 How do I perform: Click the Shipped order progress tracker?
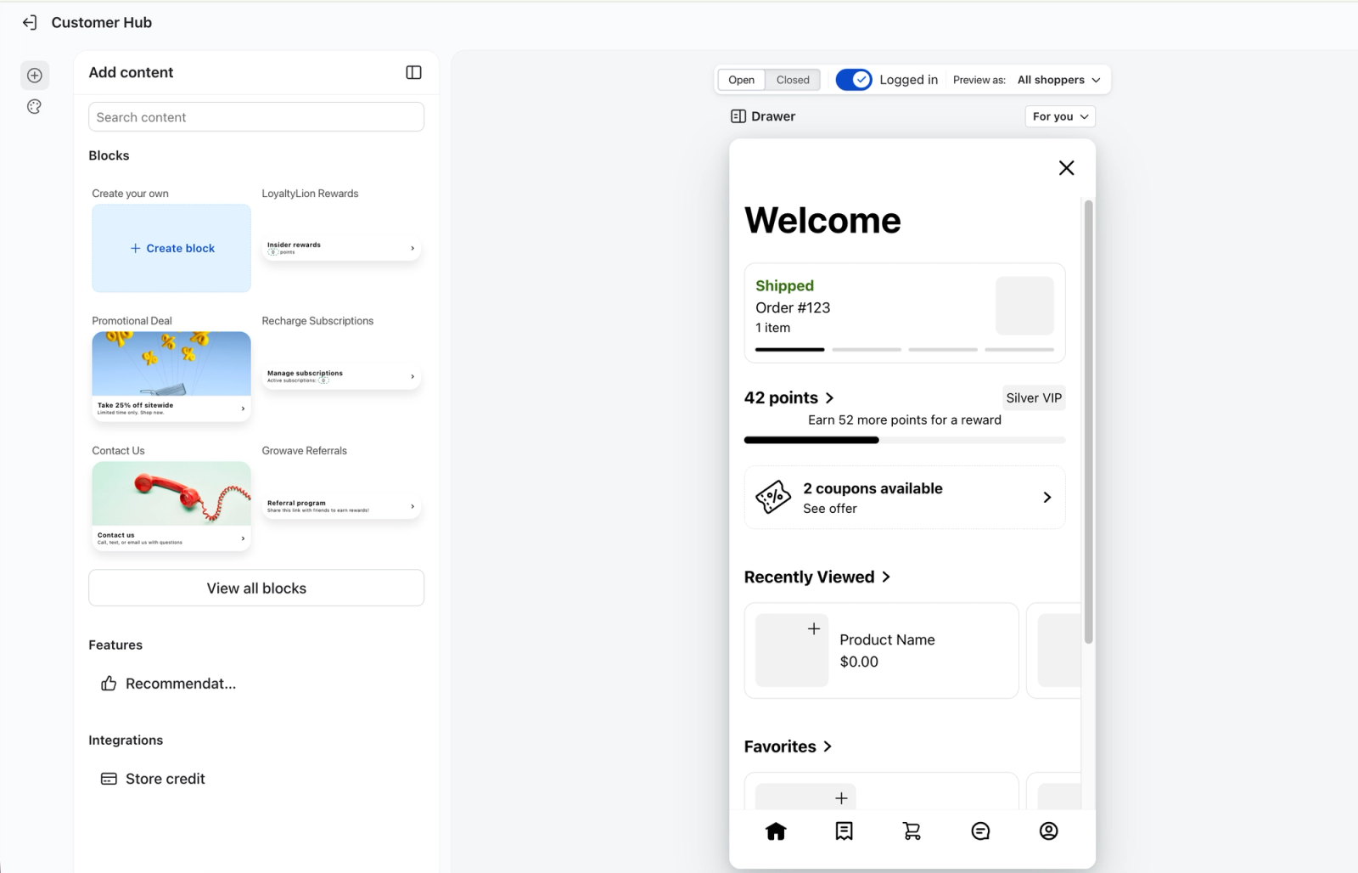pos(905,349)
